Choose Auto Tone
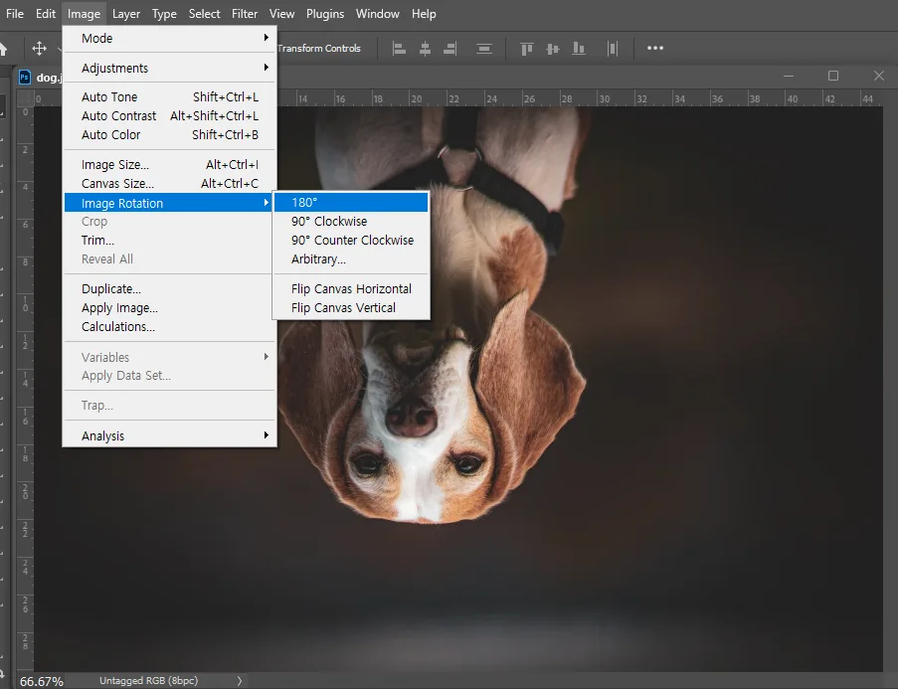898x689 pixels. coord(170,96)
